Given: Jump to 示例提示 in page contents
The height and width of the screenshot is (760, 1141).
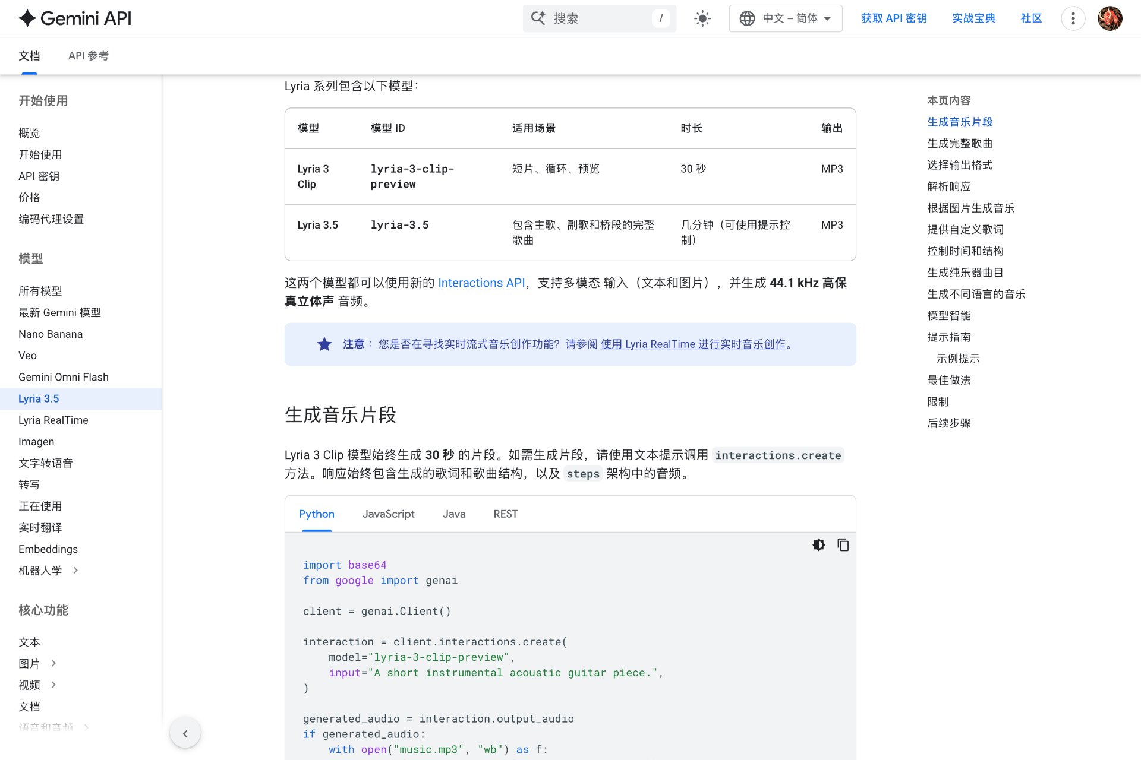Looking at the screenshot, I should coord(958,359).
